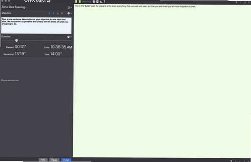
Task: Click the Time Slice Running title
Action: point(14,7)
